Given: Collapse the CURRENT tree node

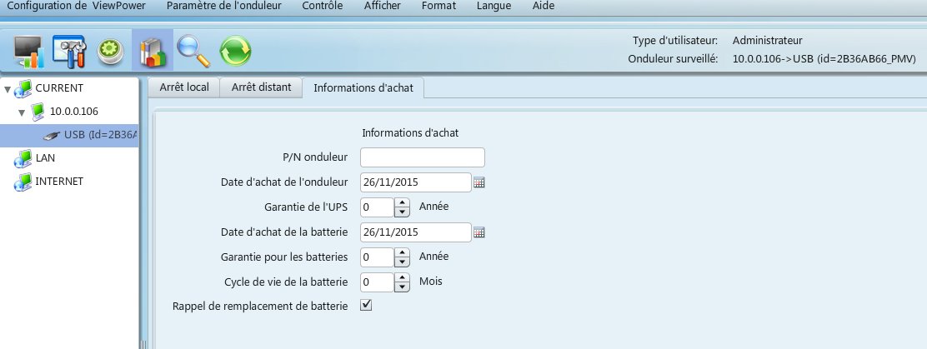Looking at the screenshot, I should coord(8,88).
